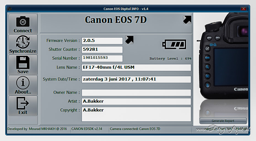Click the 'Owner Name :' label

67,92
